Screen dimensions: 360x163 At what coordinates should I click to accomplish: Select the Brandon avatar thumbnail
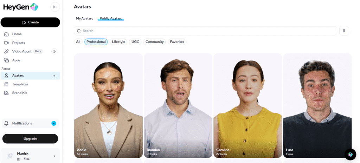click(178, 105)
